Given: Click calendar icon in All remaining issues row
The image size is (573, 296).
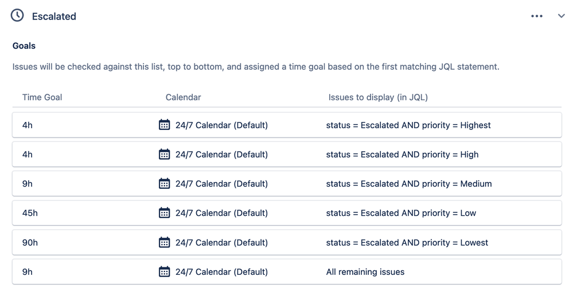Looking at the screenshot, I should tap(164, 271).
